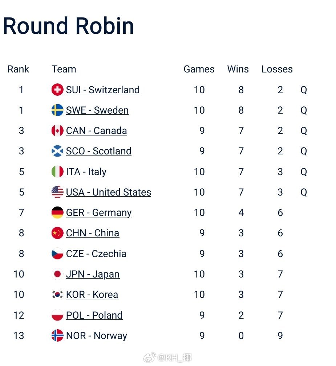Click the China flag icon
This screenshot has width=336, height=366.
57,233
